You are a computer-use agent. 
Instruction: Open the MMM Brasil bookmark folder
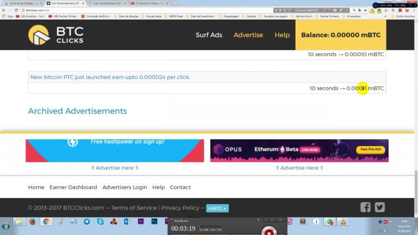click(x=174, y=16)
